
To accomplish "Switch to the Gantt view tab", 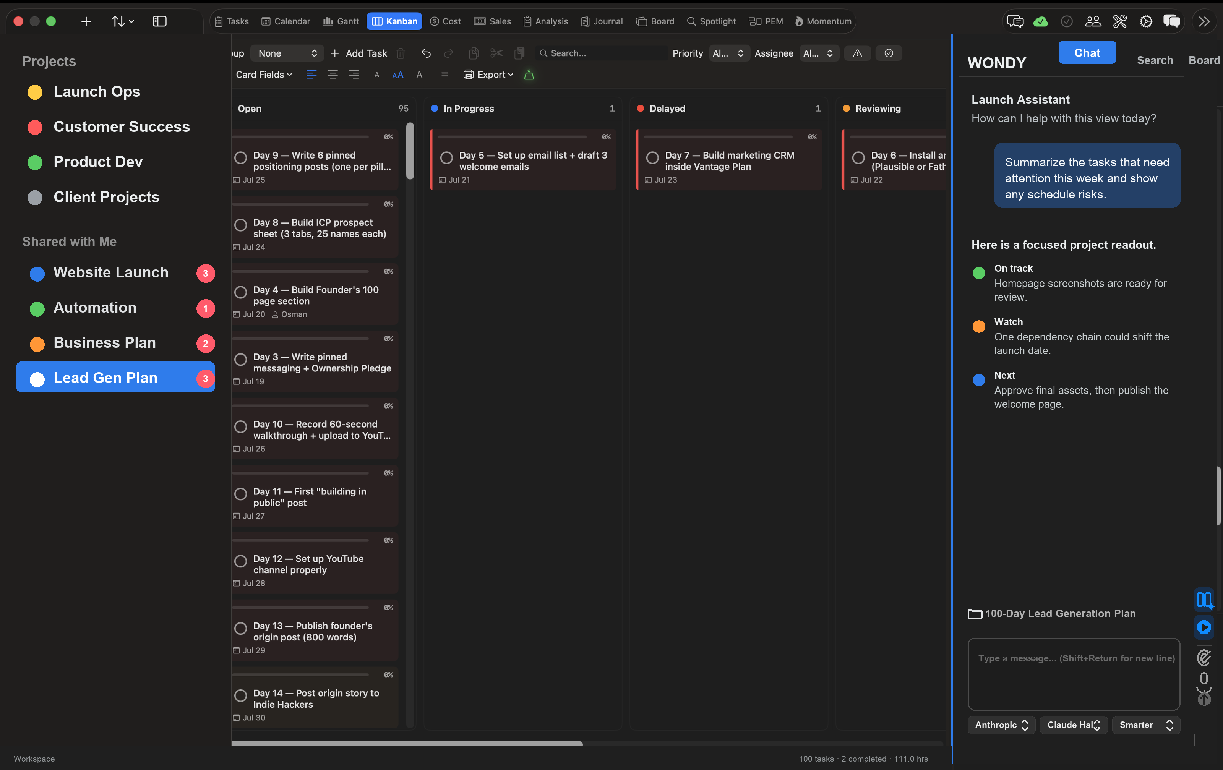I will coord(341,21).
